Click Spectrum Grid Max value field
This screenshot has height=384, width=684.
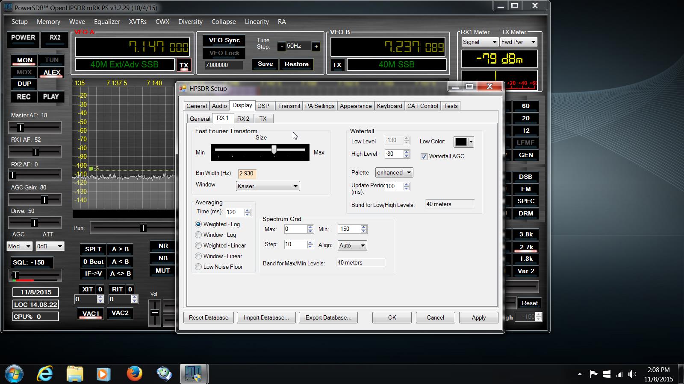295,229
